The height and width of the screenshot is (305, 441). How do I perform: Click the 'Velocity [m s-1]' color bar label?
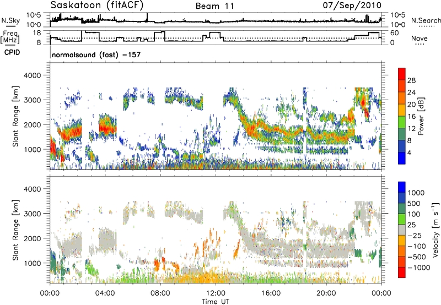[x=435, y=230]
